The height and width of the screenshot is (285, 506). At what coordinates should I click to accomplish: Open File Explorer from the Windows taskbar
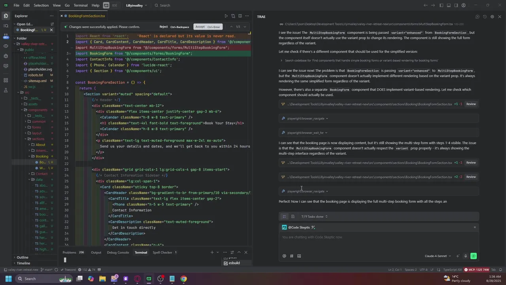(102, 279)
